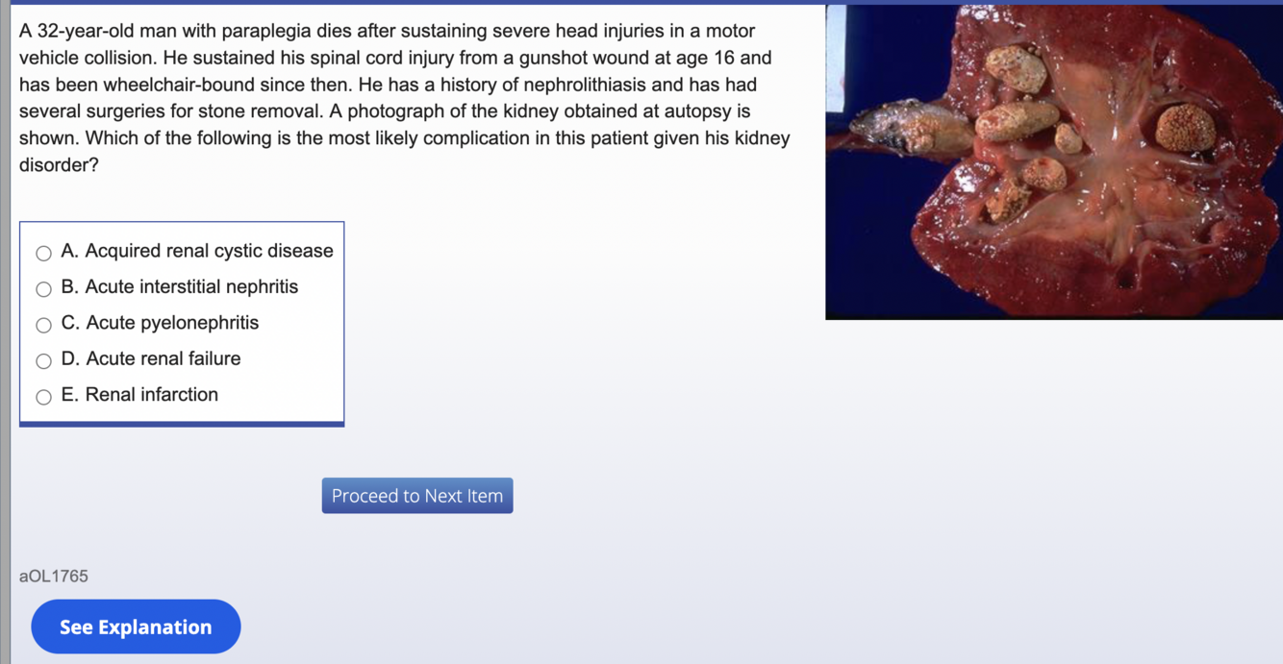The width and height of the screenshot is (1283, 664).
Task: Select radio button for Acute interstitial nephritis
Action: coord(43,289)
